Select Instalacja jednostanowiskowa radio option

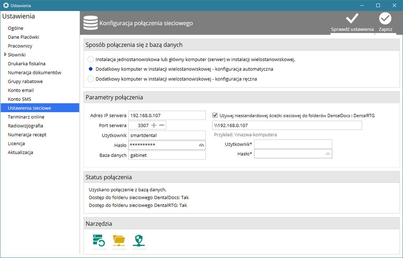91,59
